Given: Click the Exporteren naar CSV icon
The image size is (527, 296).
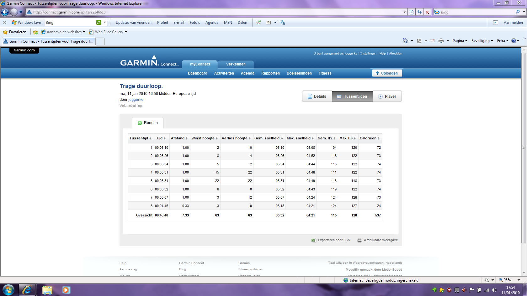Looking at the screenshot, I should (x=313, y=240).
